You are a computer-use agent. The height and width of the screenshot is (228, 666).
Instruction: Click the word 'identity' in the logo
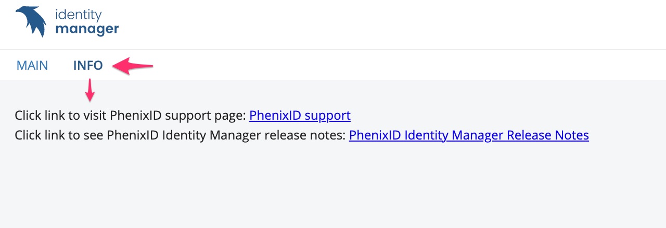79,15
